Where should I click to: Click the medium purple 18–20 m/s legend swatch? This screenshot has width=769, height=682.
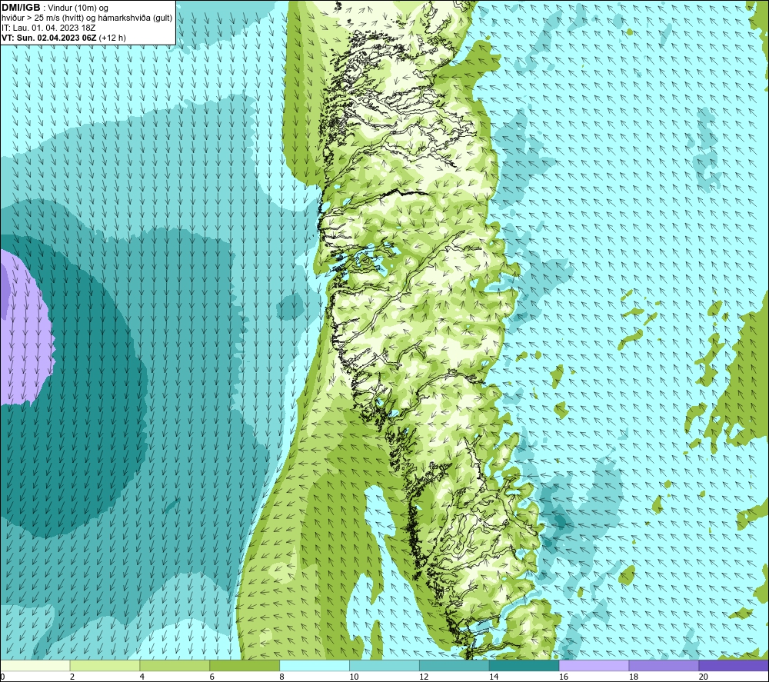tap(664, 665)
